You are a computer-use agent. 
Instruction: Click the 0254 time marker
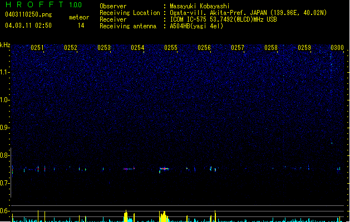[137, 48]
